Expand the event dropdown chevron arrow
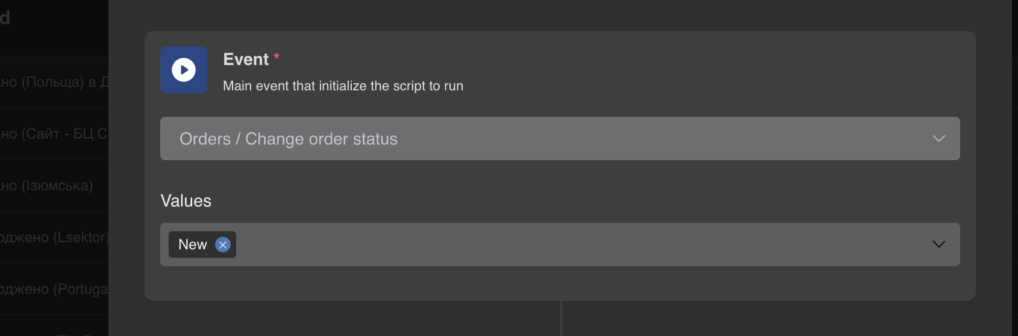The height and width of the screenshot is (336, 1018). 938,138
